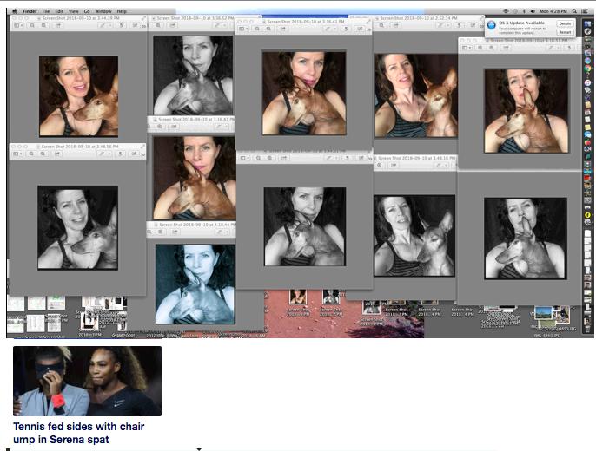
Task: Select the markup pen in 2.52.34 PM window
Action: point(440,25)
